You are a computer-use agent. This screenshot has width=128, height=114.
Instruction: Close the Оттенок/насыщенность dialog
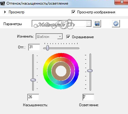tap(121, 2)
